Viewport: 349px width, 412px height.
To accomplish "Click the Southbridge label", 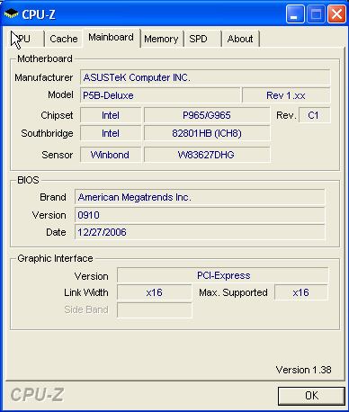I will [x=47, y=133].
